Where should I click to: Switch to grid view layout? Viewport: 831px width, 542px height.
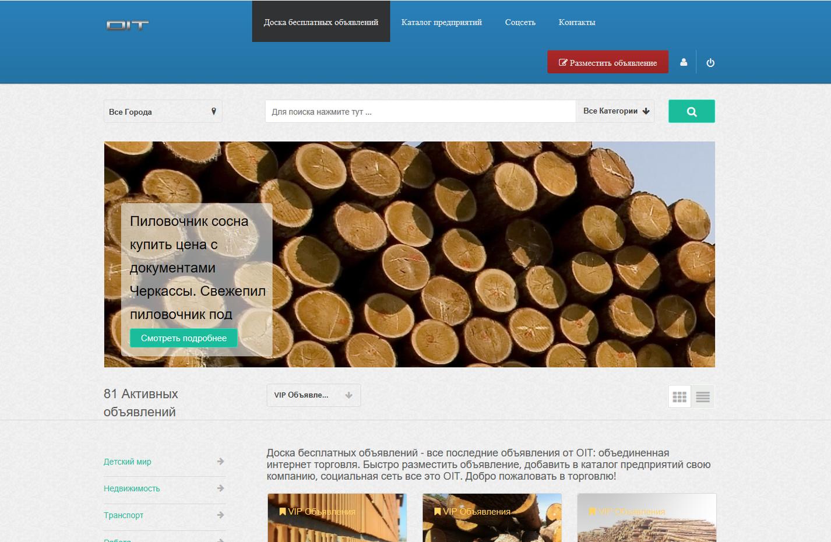coord(679,397)
